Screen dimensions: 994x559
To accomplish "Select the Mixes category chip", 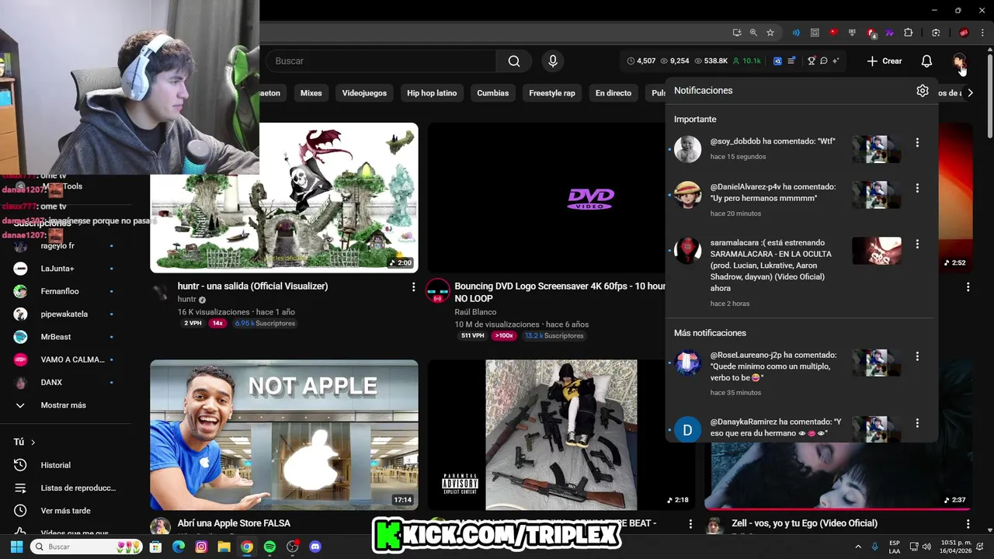I will point(311,93).
